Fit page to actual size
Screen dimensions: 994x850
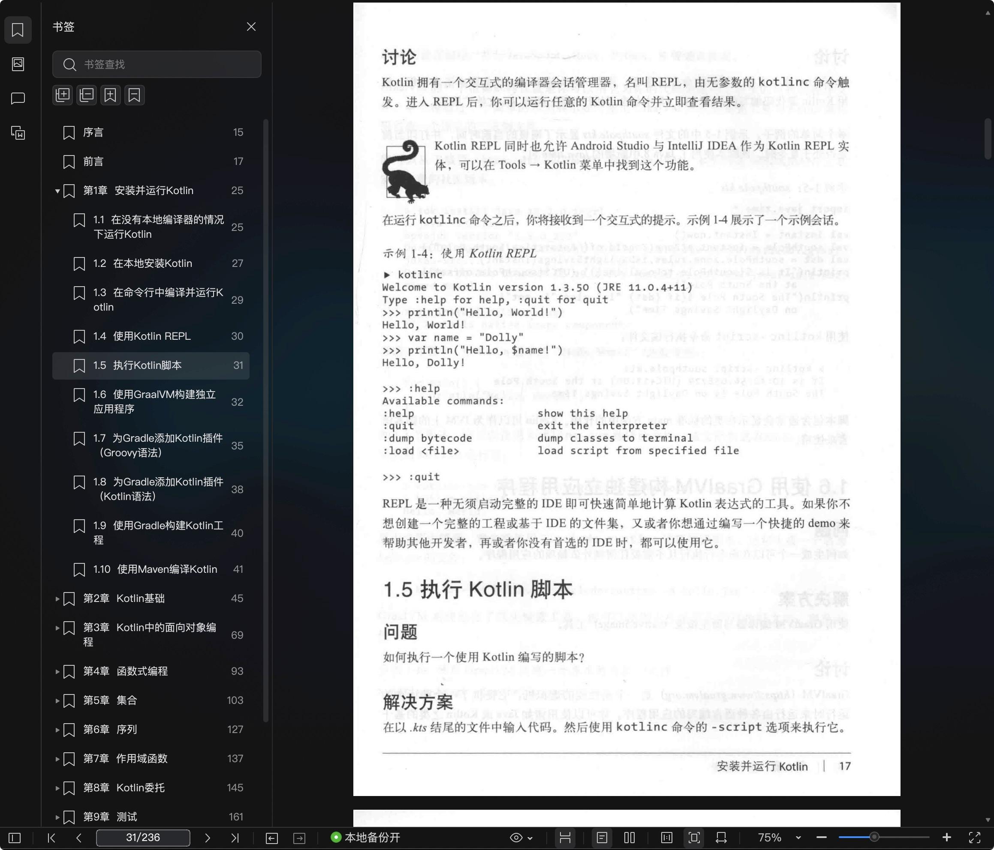point(666,838)
